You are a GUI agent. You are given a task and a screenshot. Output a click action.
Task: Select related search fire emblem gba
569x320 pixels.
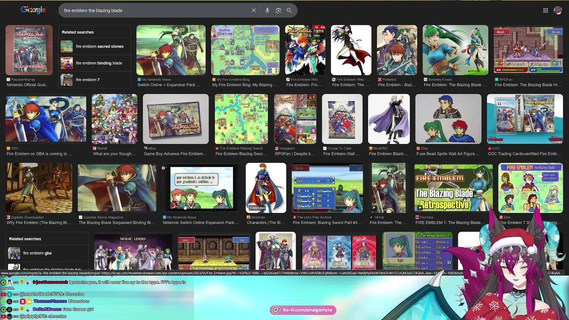coord(48,253)
